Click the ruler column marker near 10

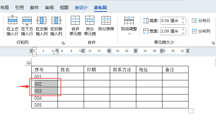[83, 51]
